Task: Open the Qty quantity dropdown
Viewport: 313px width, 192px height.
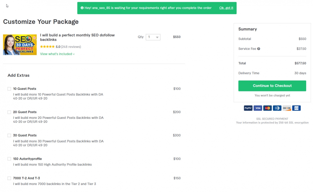Action: click(153, 37)
